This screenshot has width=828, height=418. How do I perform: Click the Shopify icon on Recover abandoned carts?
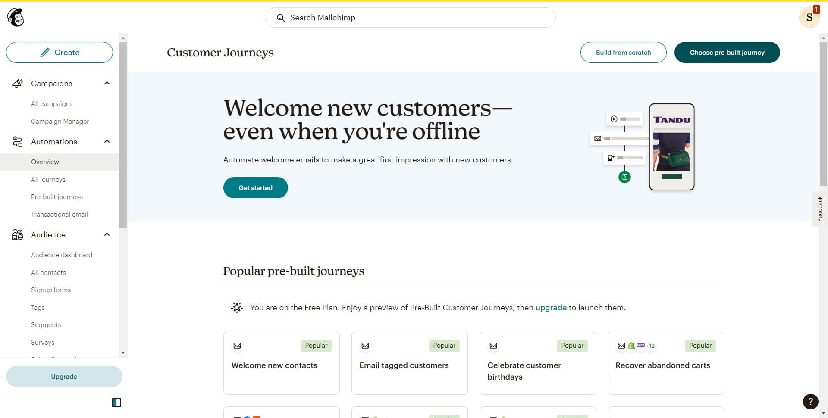[631, 346]
